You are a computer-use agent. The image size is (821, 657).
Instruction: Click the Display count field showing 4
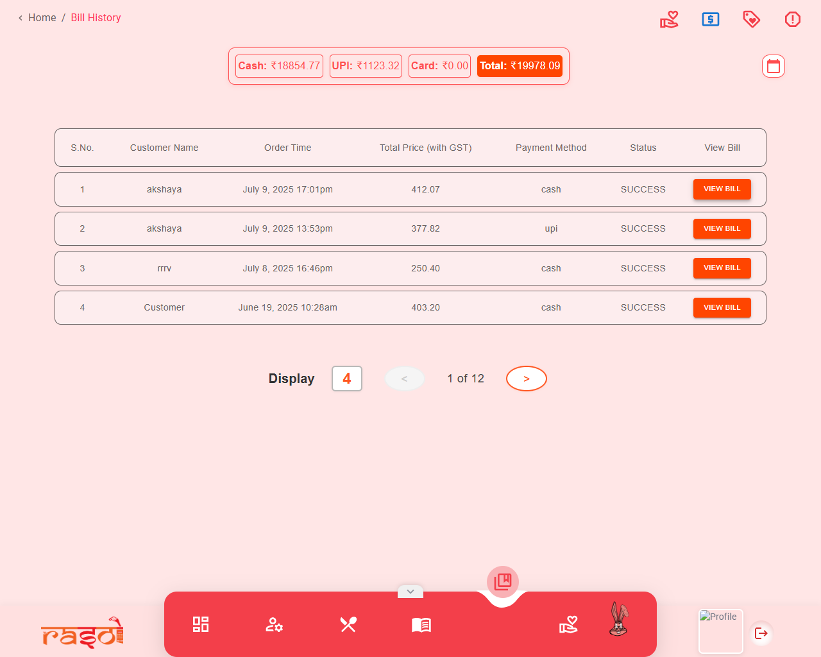click(x=347, y=379)
